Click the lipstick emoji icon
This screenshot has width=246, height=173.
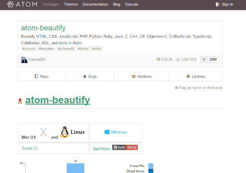[20, 101]
